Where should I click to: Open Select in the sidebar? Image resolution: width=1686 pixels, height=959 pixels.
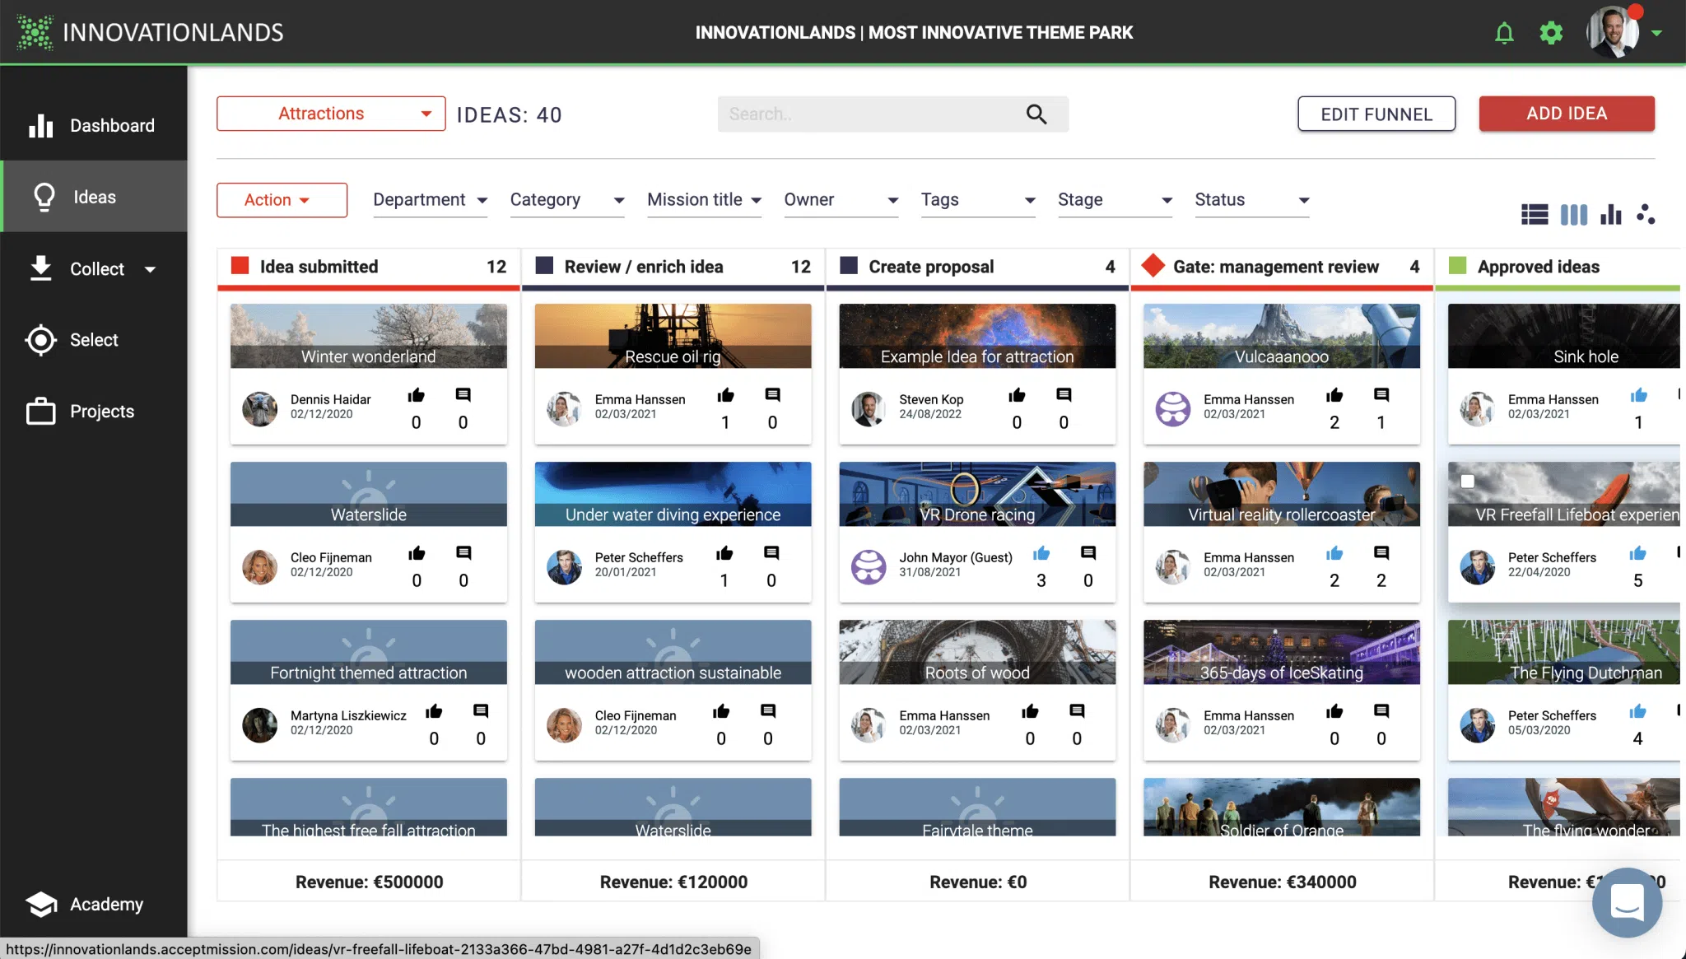[x=94, y=340]
